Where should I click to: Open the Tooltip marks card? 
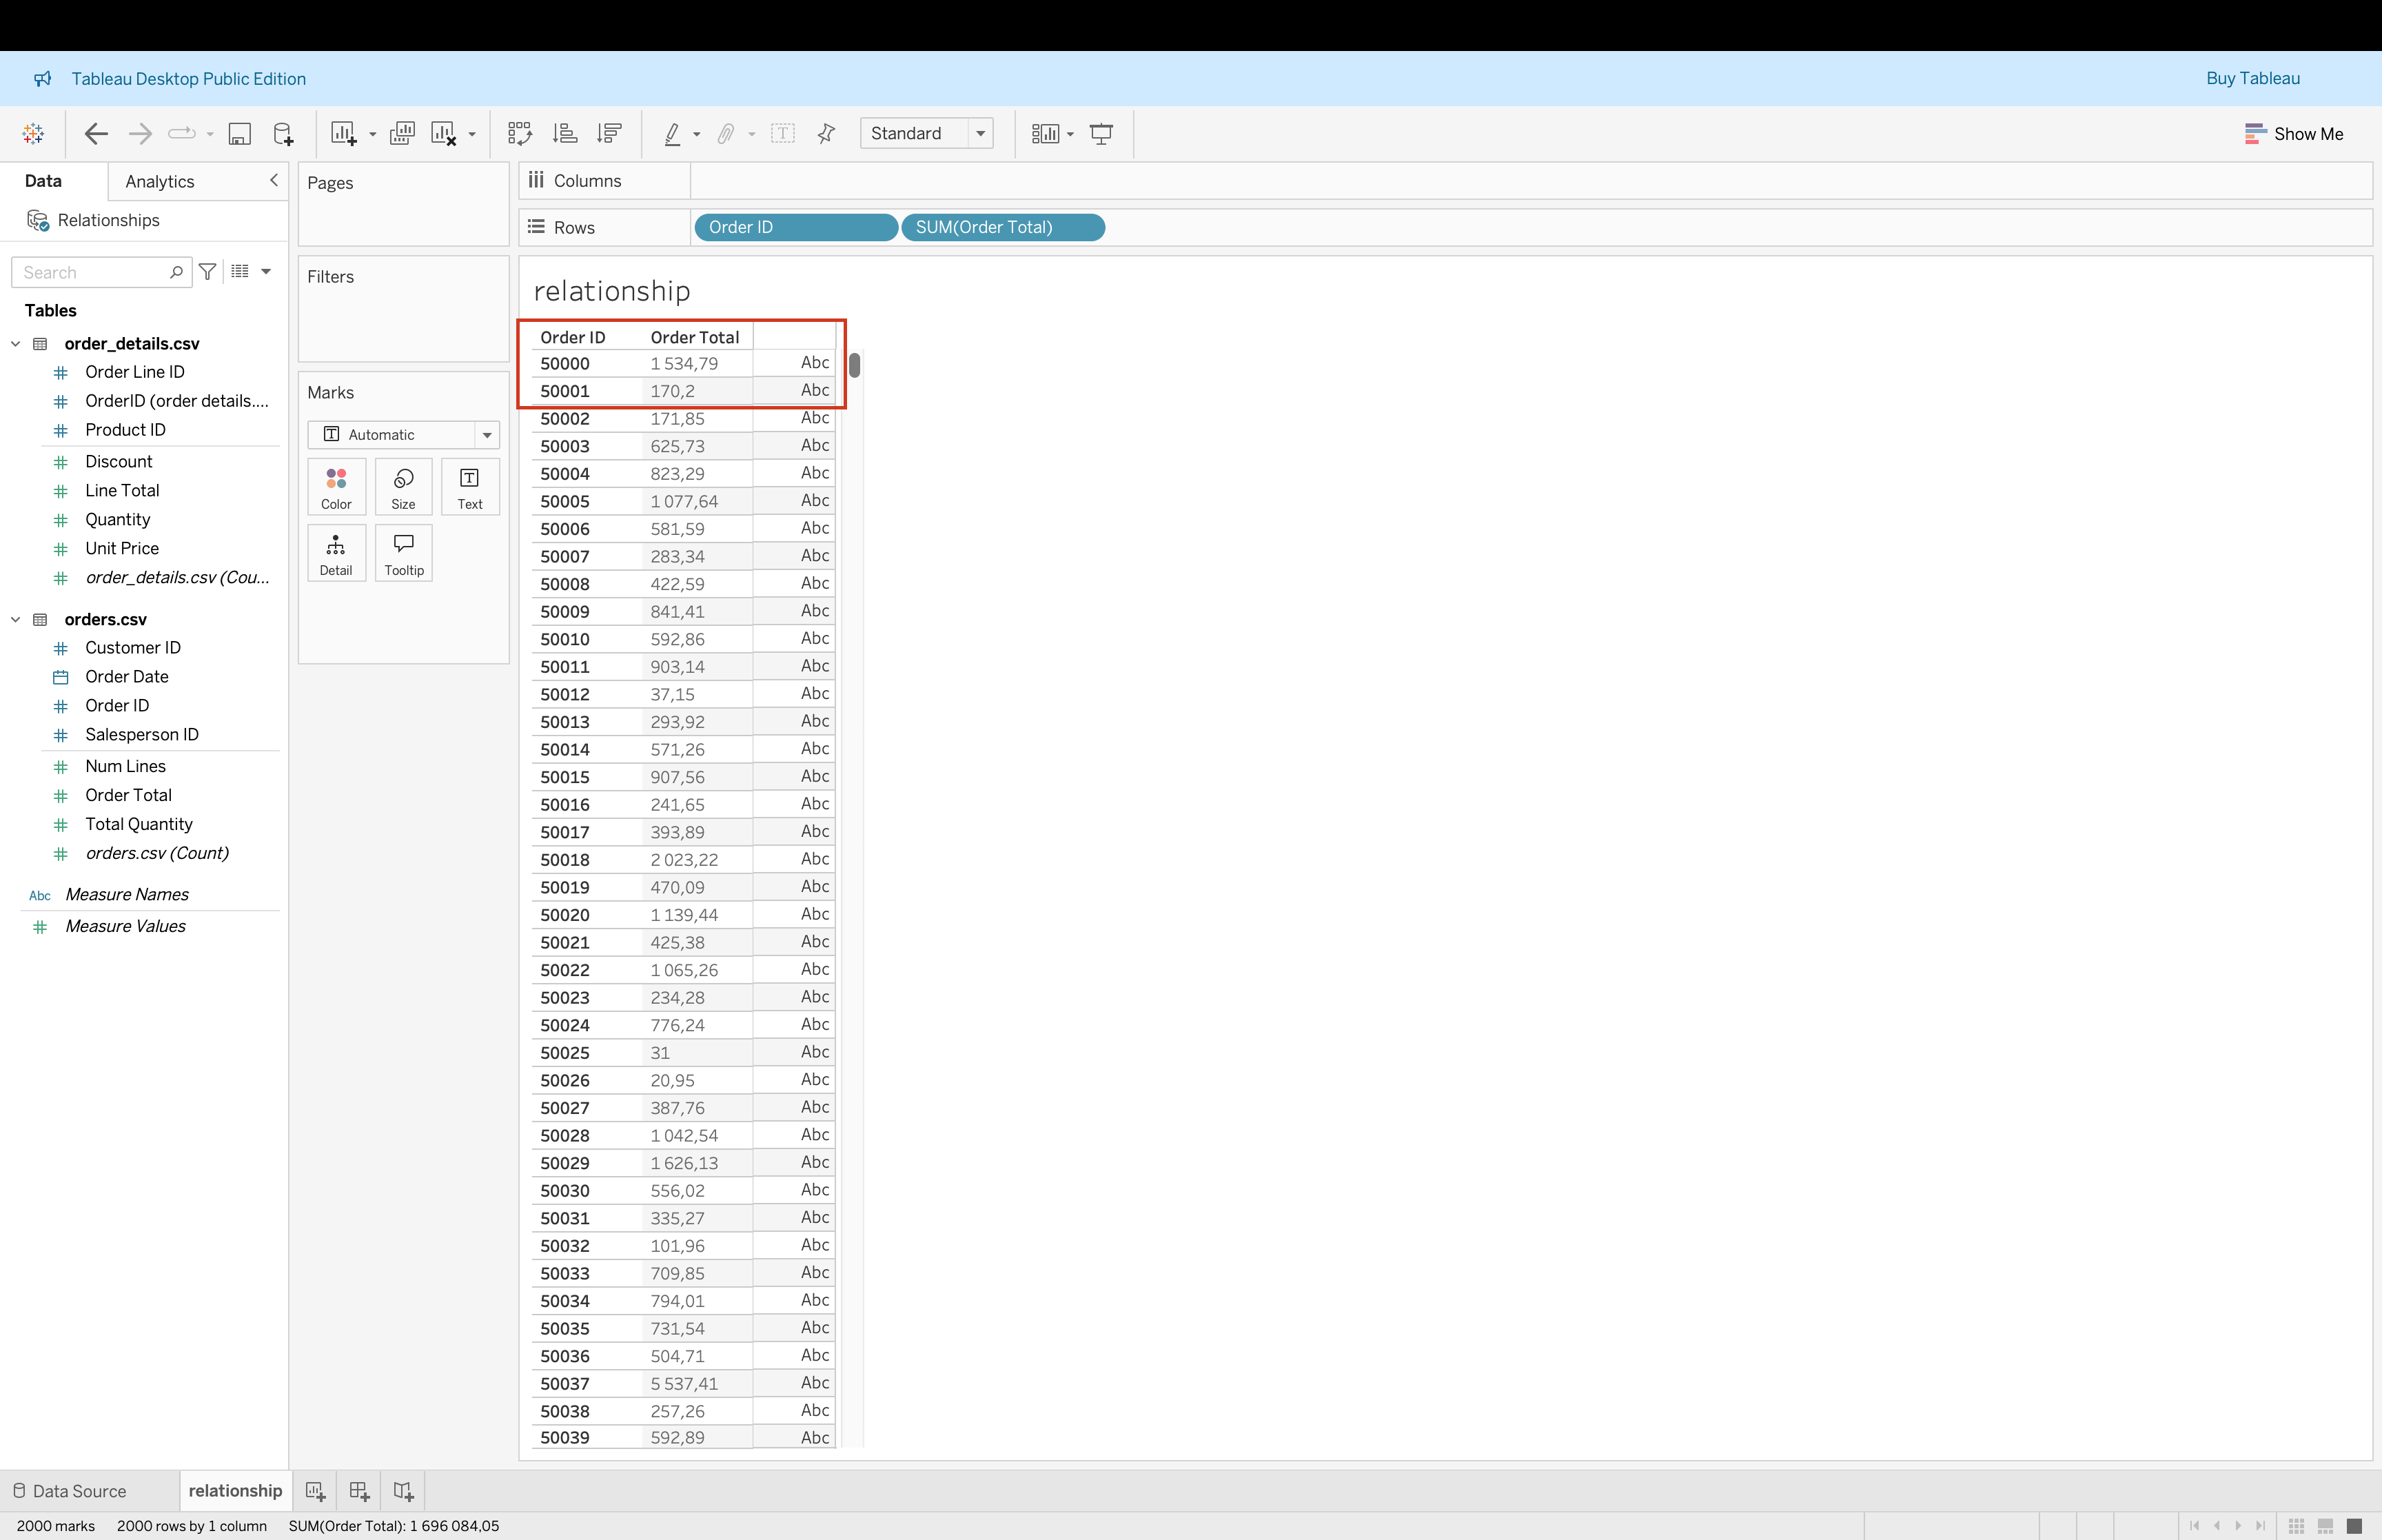(404, 553)
